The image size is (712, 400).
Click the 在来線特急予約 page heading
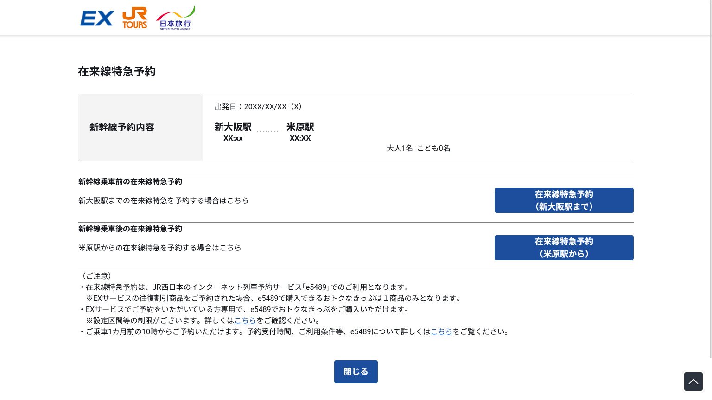click(x=117, y=71)
